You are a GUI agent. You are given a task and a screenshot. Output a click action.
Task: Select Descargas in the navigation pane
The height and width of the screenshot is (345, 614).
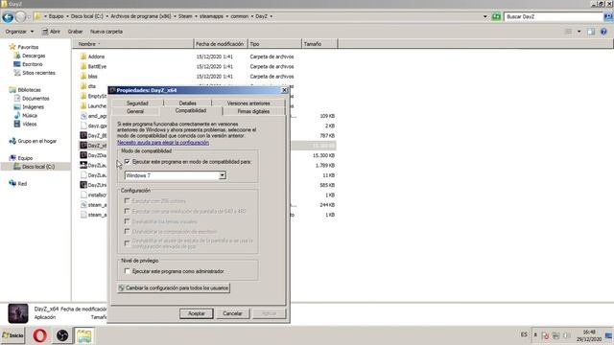(x=34, y=56)
